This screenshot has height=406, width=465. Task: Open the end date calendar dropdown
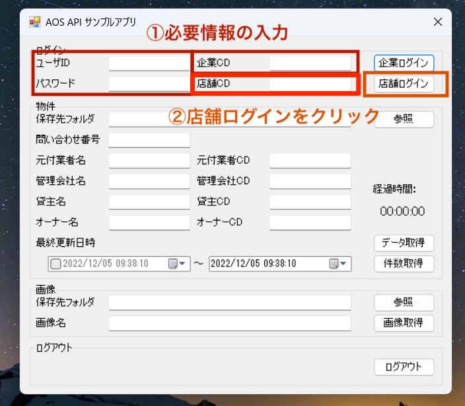tap(338, 263)
